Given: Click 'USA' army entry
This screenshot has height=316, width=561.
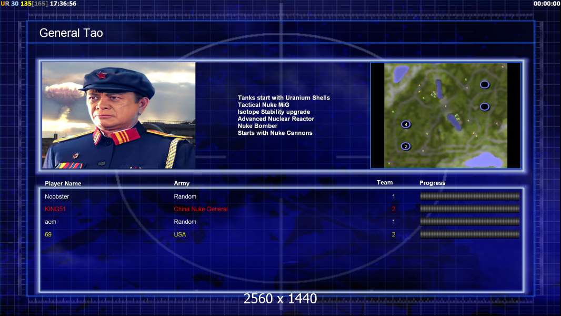Looking at the screenshot, I should [179, 234].
